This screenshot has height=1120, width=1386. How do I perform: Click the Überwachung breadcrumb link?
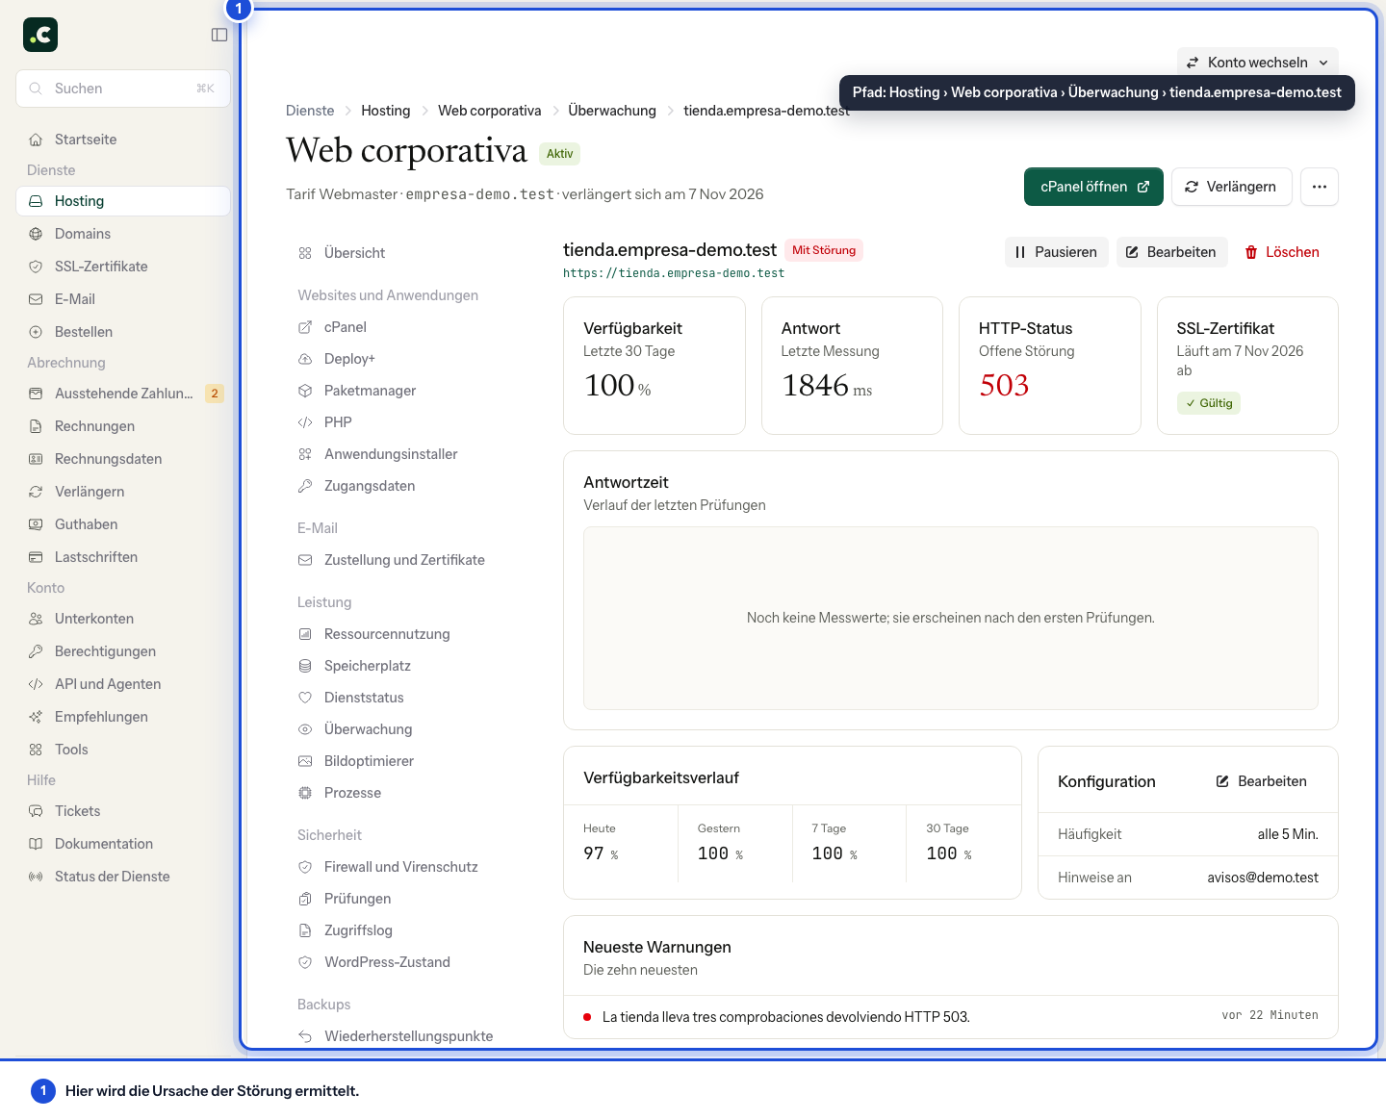(612, 111)
